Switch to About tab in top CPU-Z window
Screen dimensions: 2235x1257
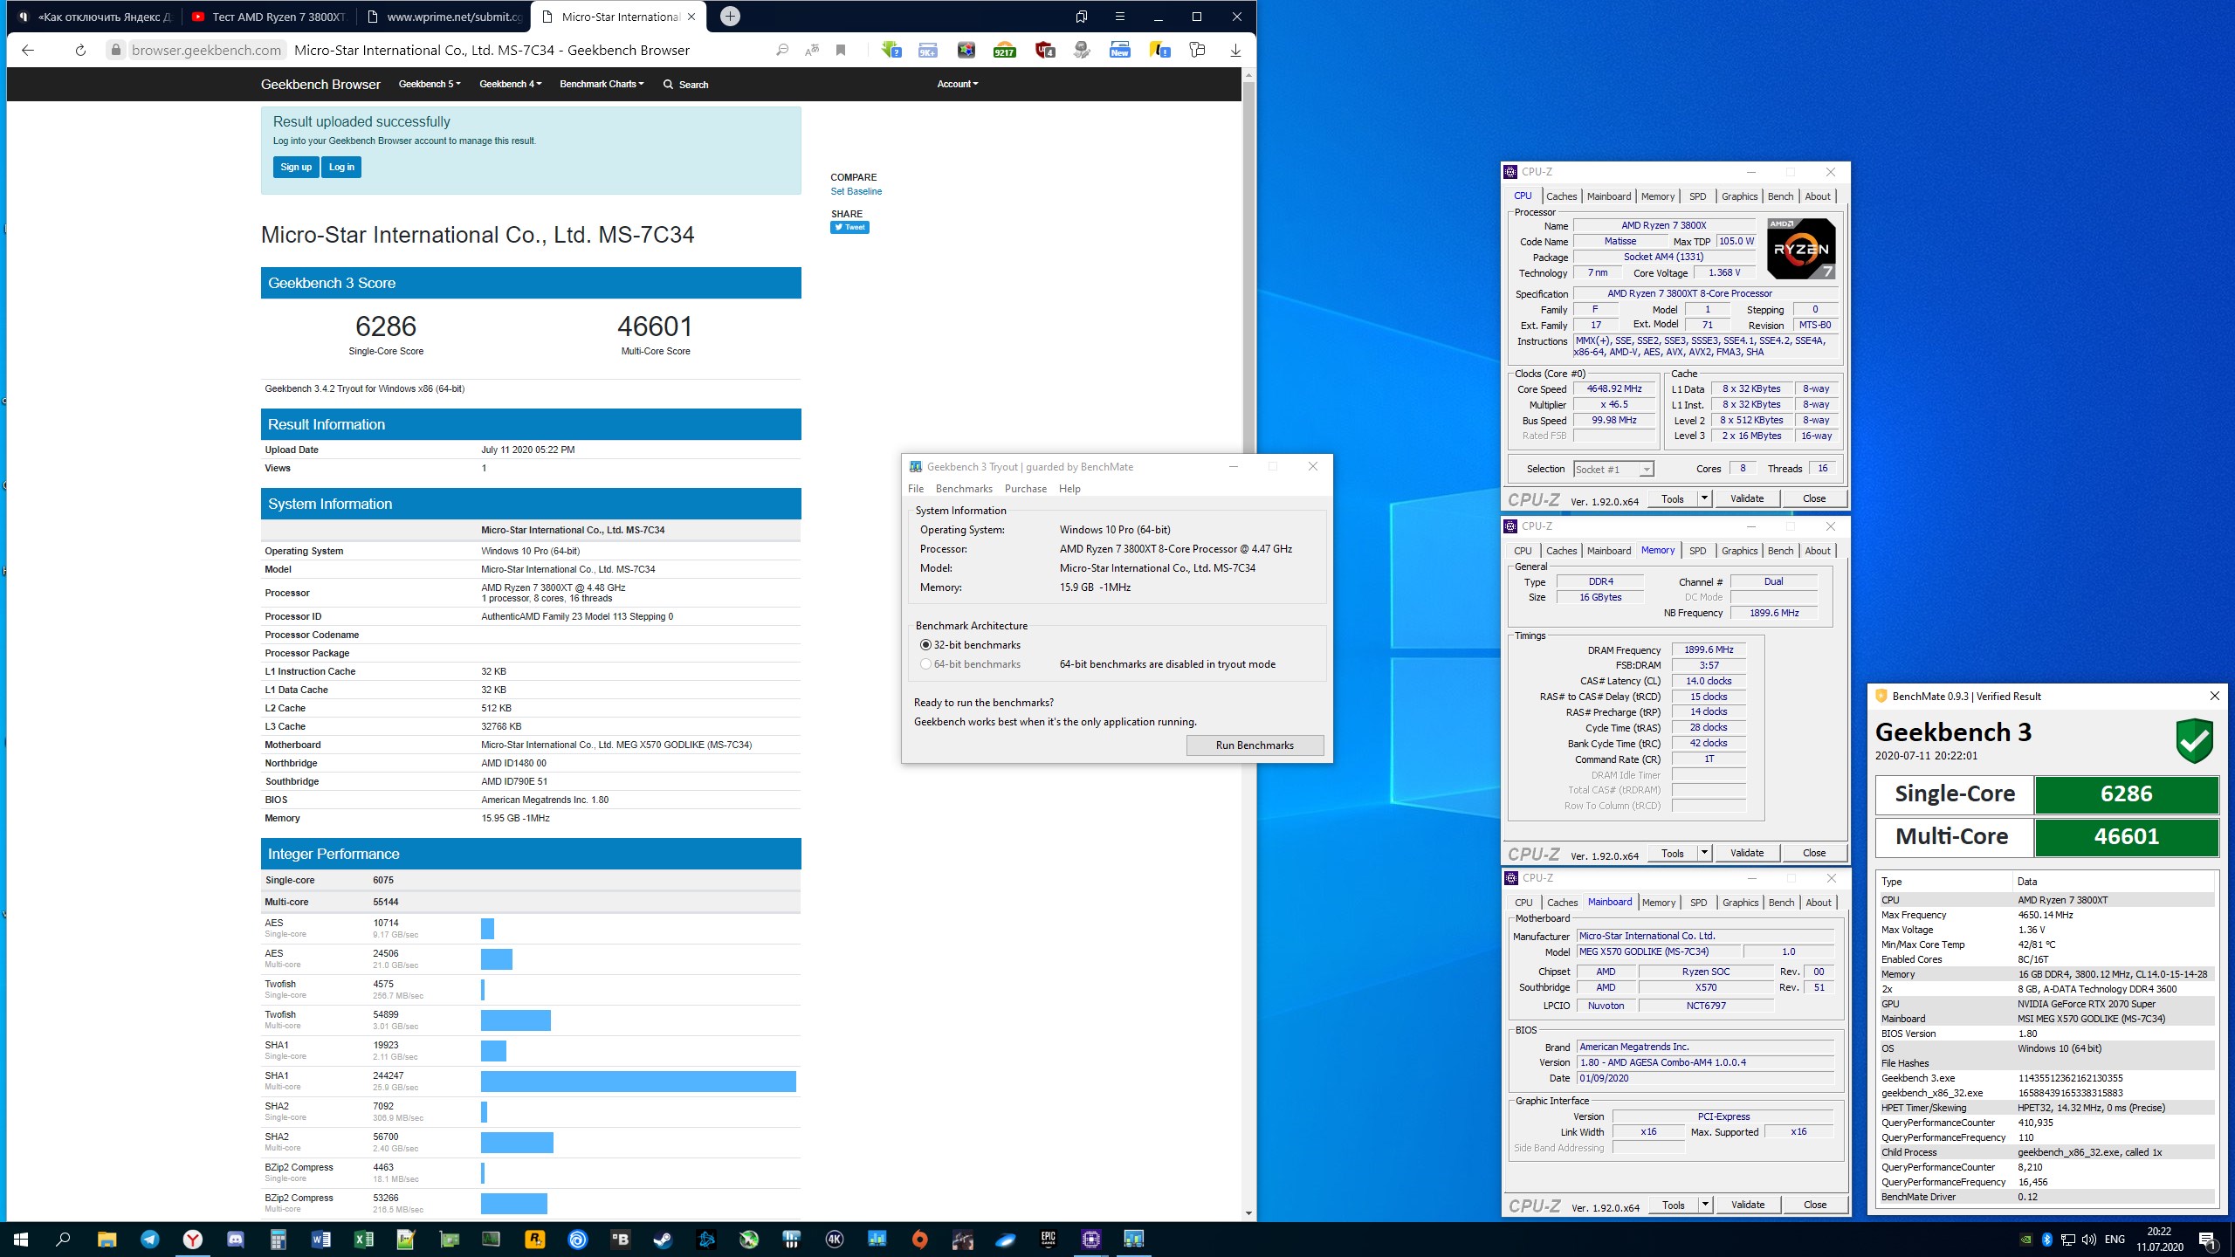tap(1818, 196)
